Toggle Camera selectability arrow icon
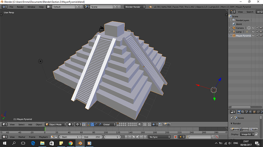 [257, 28]
